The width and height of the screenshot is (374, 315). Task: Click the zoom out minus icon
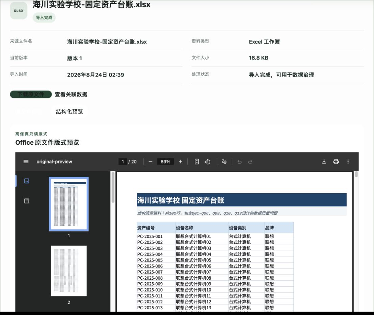point(151,162)
